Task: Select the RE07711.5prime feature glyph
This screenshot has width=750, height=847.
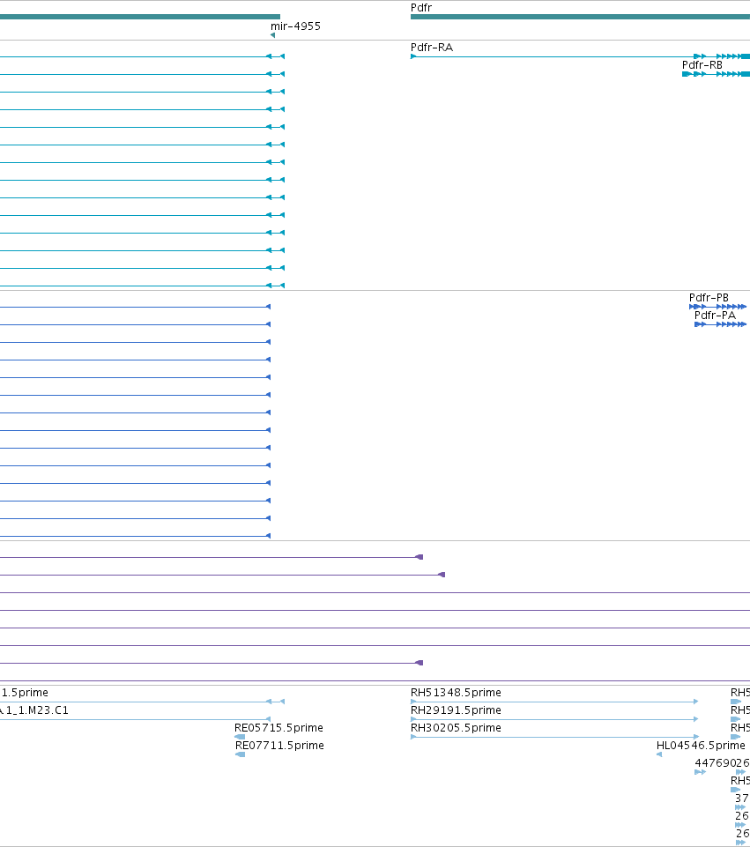Action: tap(241, 754)
